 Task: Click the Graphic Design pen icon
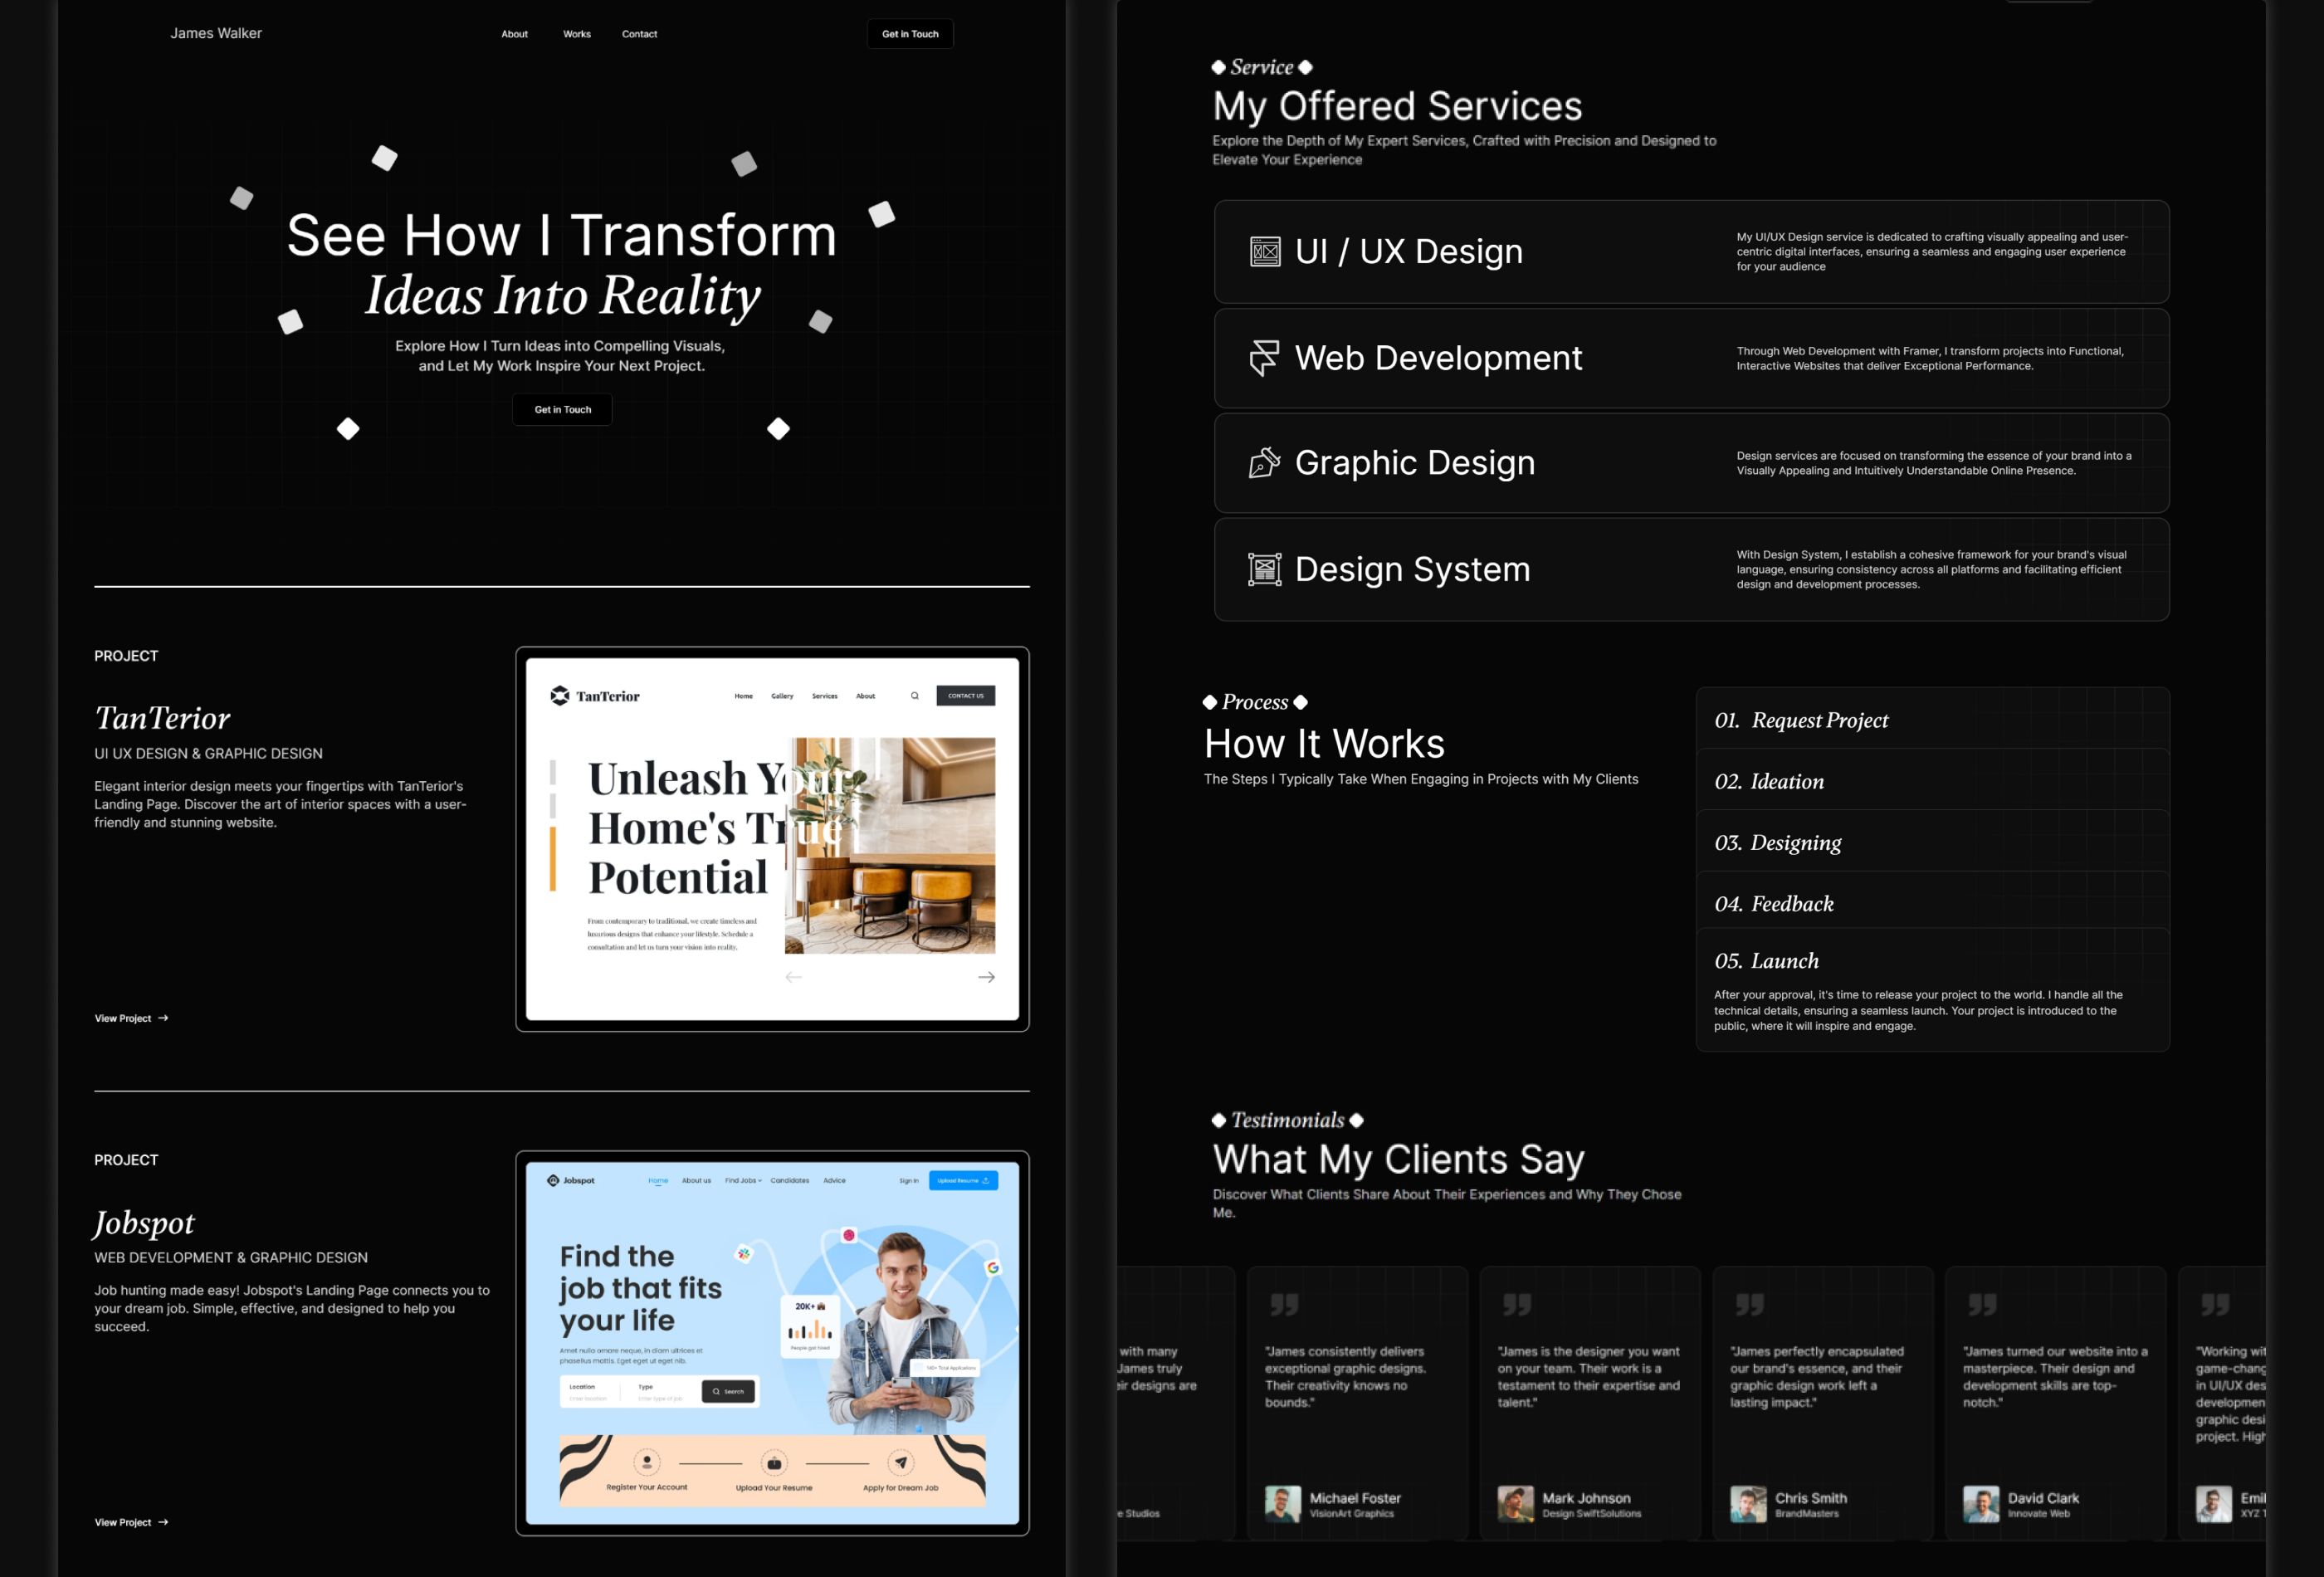click(x=1264, y=463)
